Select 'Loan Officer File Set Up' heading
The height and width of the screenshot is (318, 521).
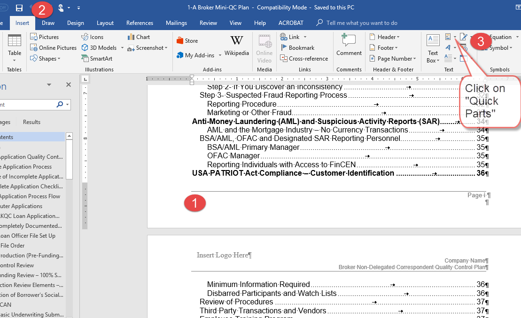click(28, 236)
